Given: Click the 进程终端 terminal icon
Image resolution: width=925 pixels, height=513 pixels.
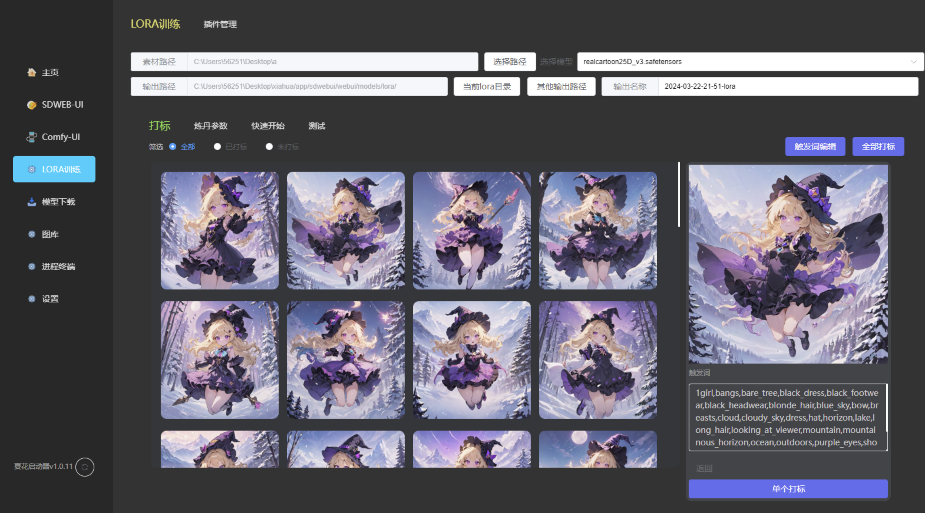Looking at the screenshot, I should [x=32, y=267].
